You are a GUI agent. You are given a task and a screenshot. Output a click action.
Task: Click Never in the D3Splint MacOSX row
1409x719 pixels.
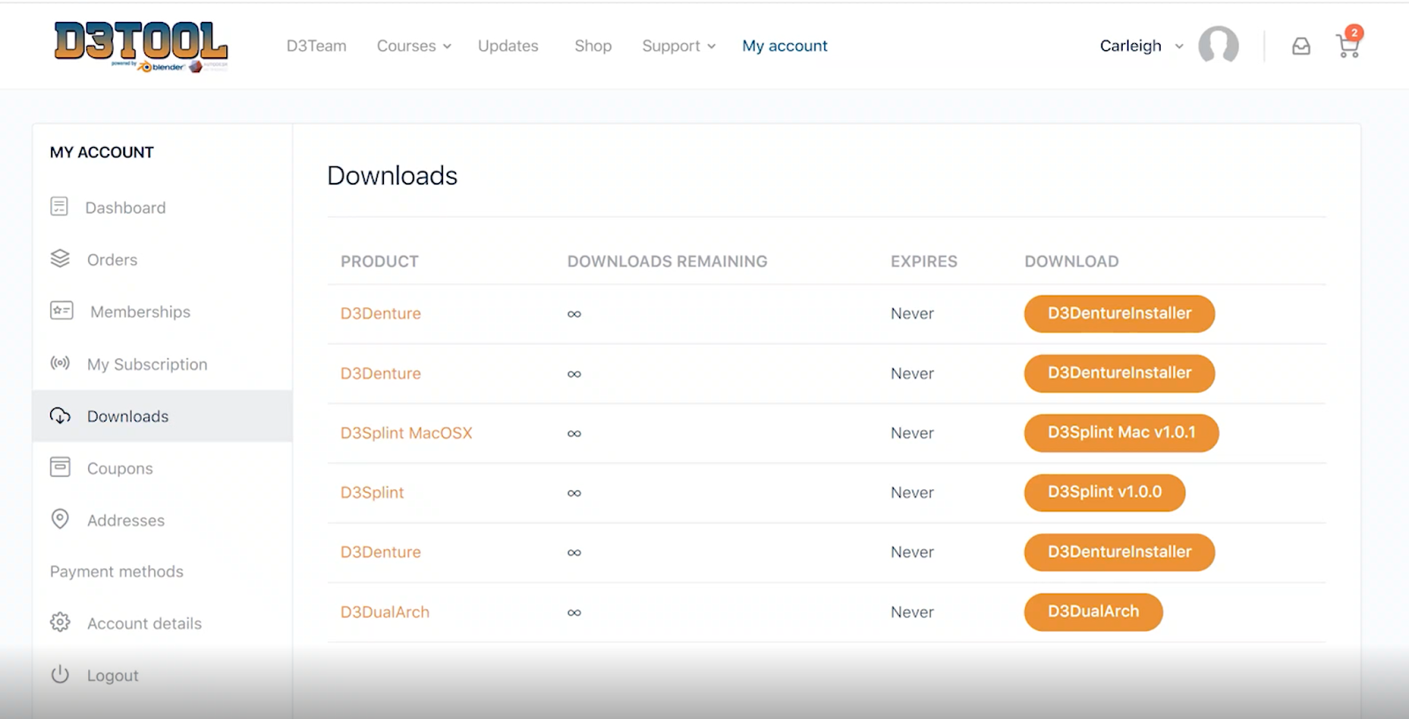911,433
